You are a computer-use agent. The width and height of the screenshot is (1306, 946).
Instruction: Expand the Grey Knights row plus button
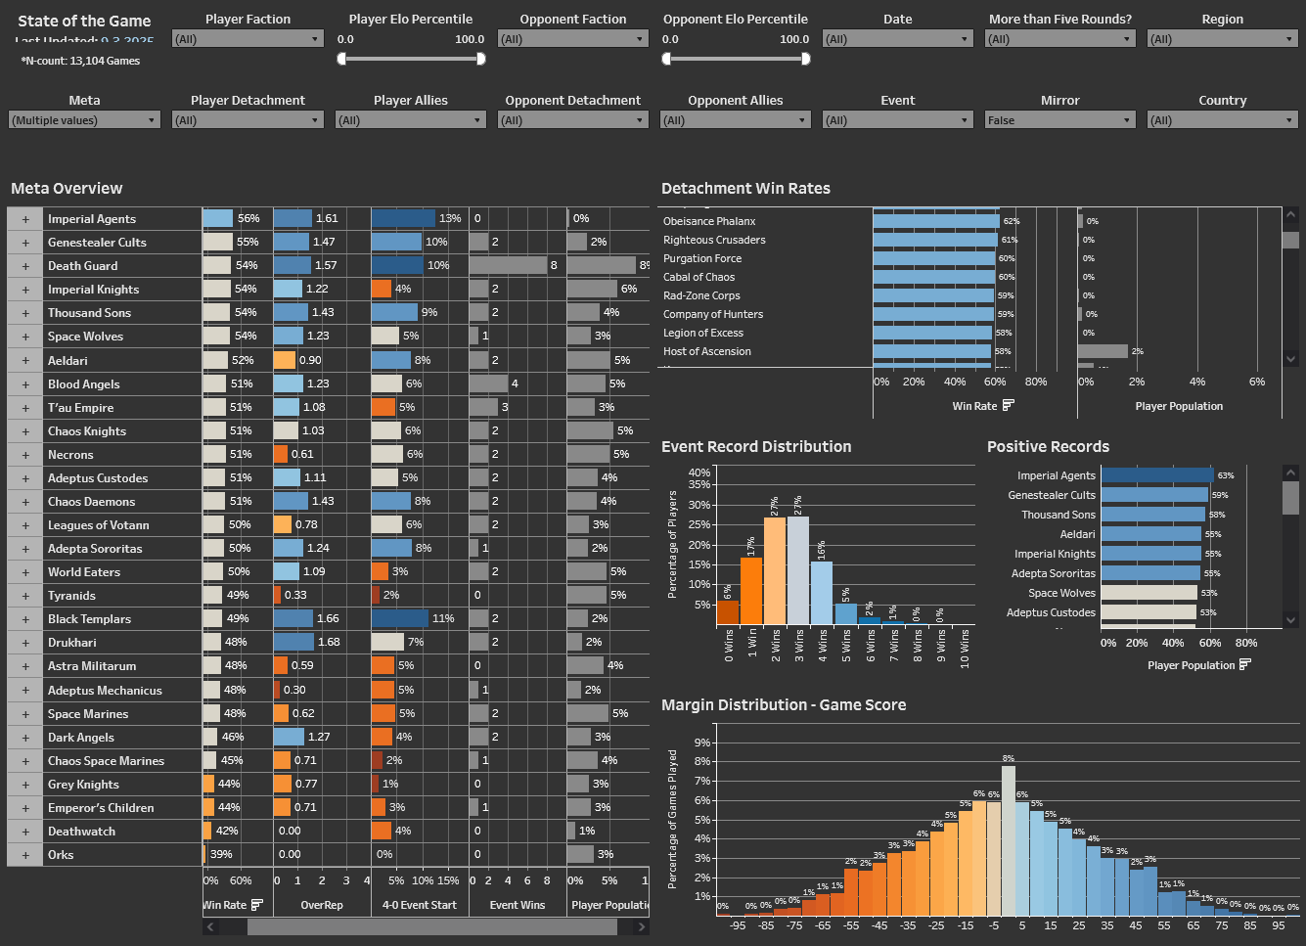(x=25, y=785)
